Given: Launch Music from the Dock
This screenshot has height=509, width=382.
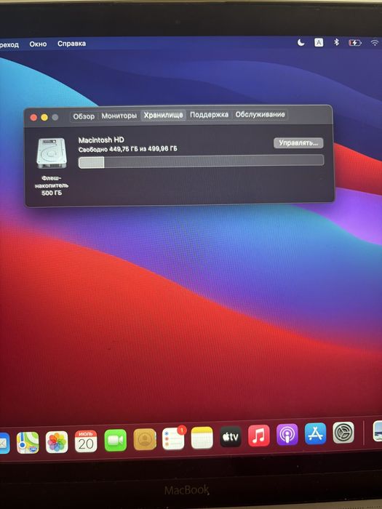Looking at the screenshot, I should coord(258,436).
